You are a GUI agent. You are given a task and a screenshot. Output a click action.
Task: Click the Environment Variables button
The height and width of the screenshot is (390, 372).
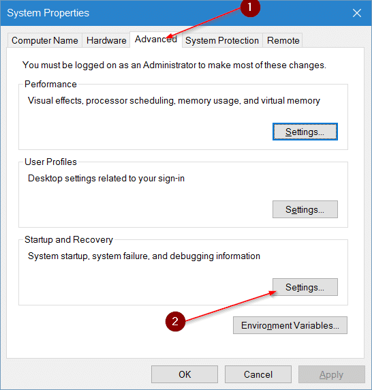tap(290, 325)
